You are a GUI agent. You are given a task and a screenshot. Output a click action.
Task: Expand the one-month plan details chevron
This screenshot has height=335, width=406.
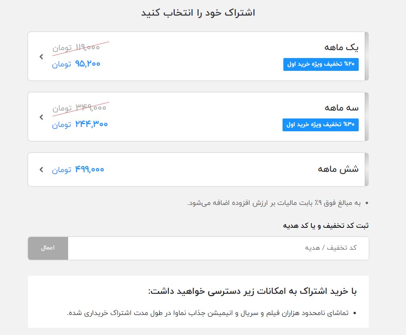point(41,56)
